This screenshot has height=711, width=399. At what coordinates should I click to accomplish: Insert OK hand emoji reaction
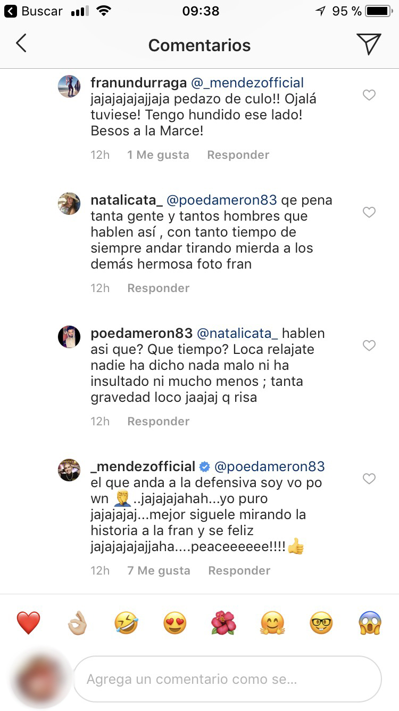[77, 623]
